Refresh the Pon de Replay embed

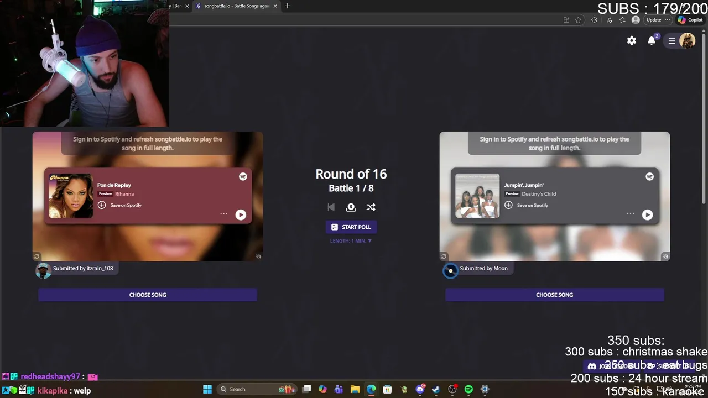[37, 256]
